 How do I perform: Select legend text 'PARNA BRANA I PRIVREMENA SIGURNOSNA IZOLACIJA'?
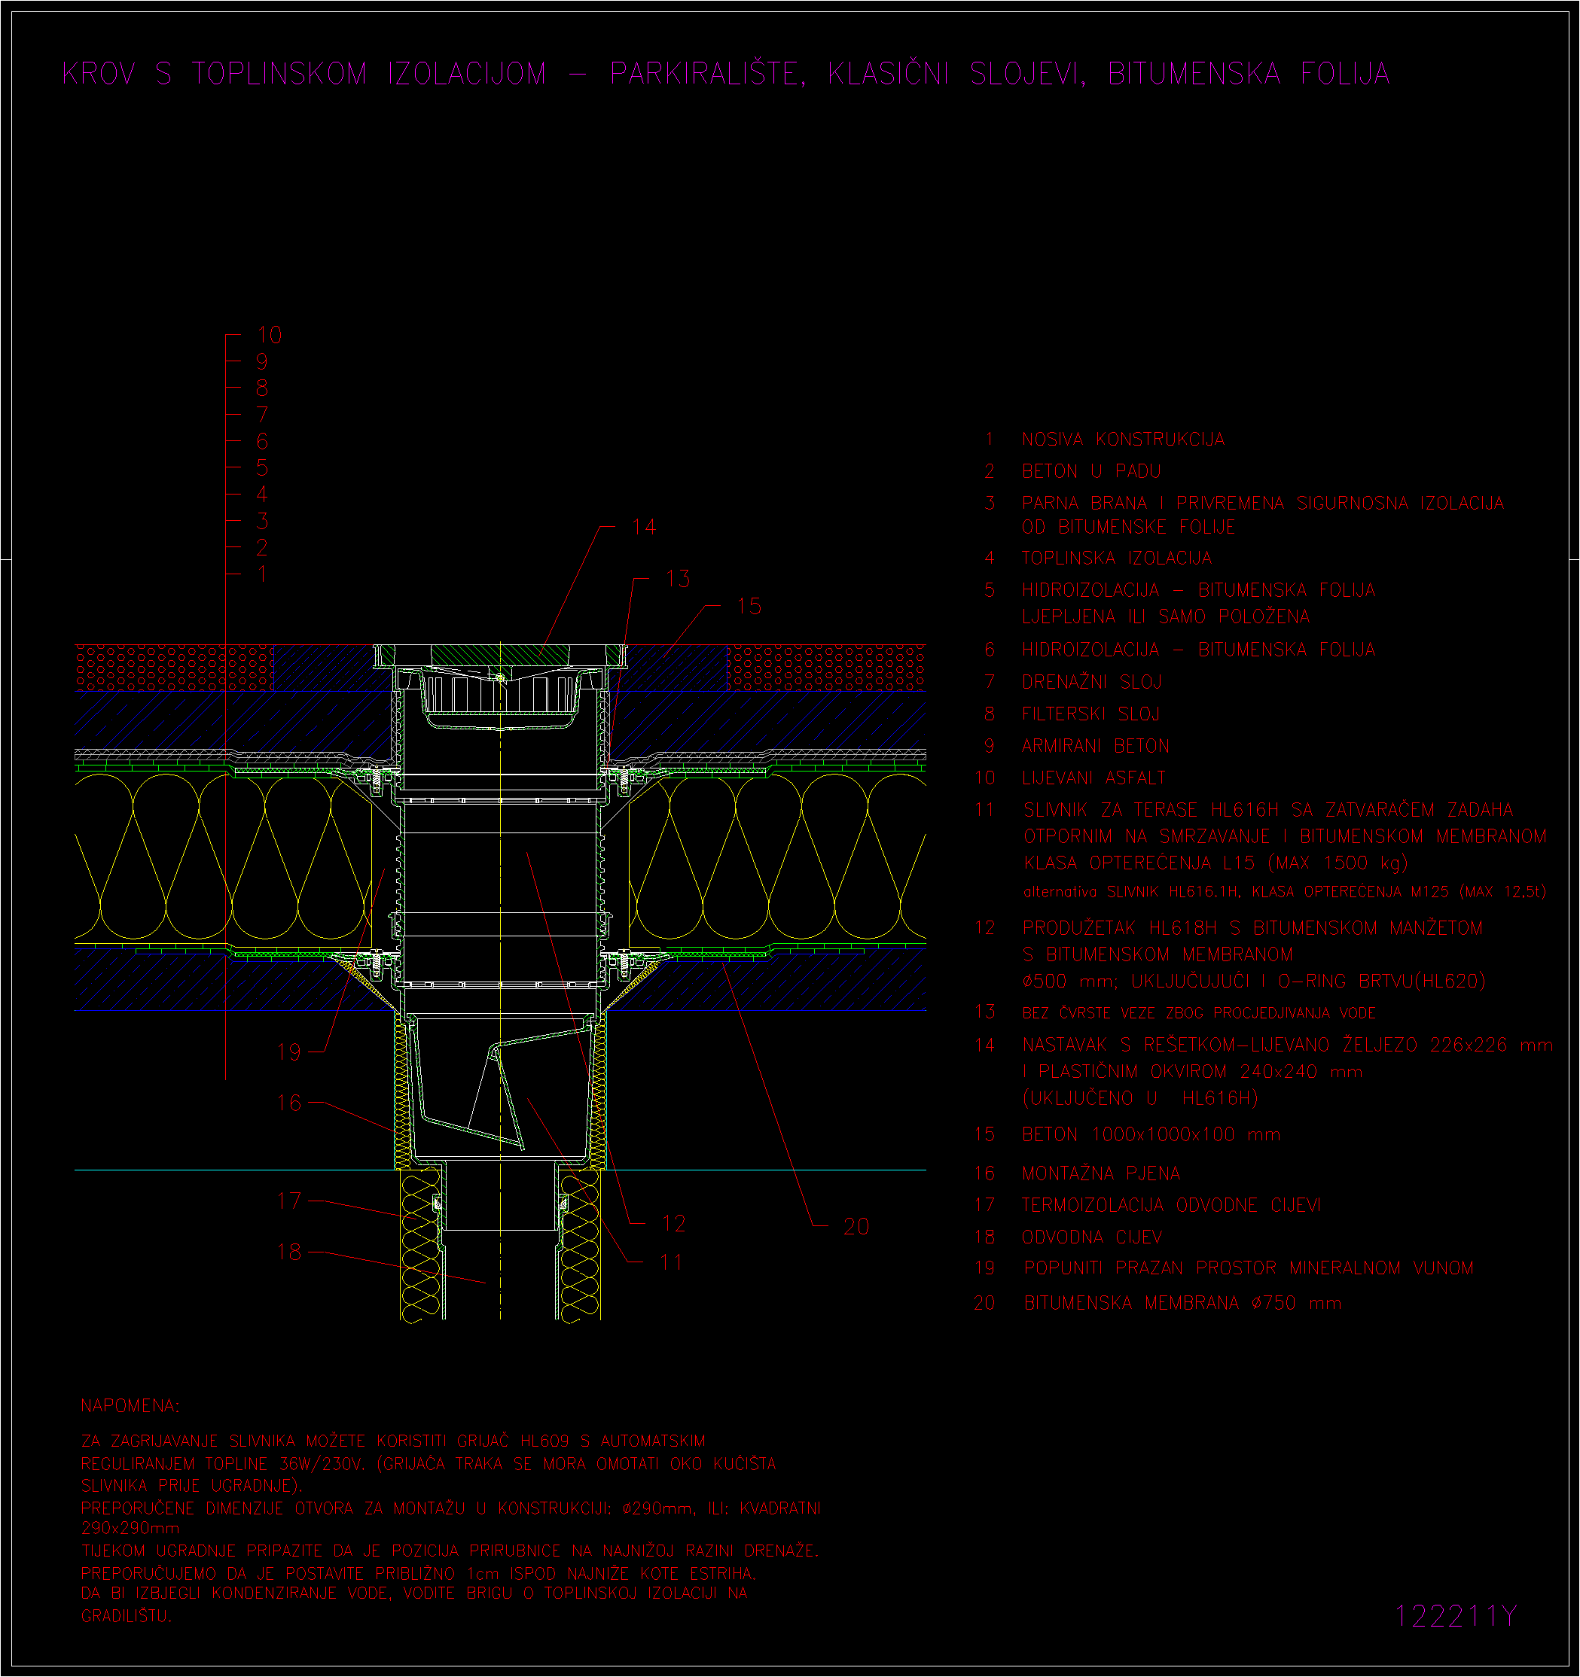coord(1263,504)
